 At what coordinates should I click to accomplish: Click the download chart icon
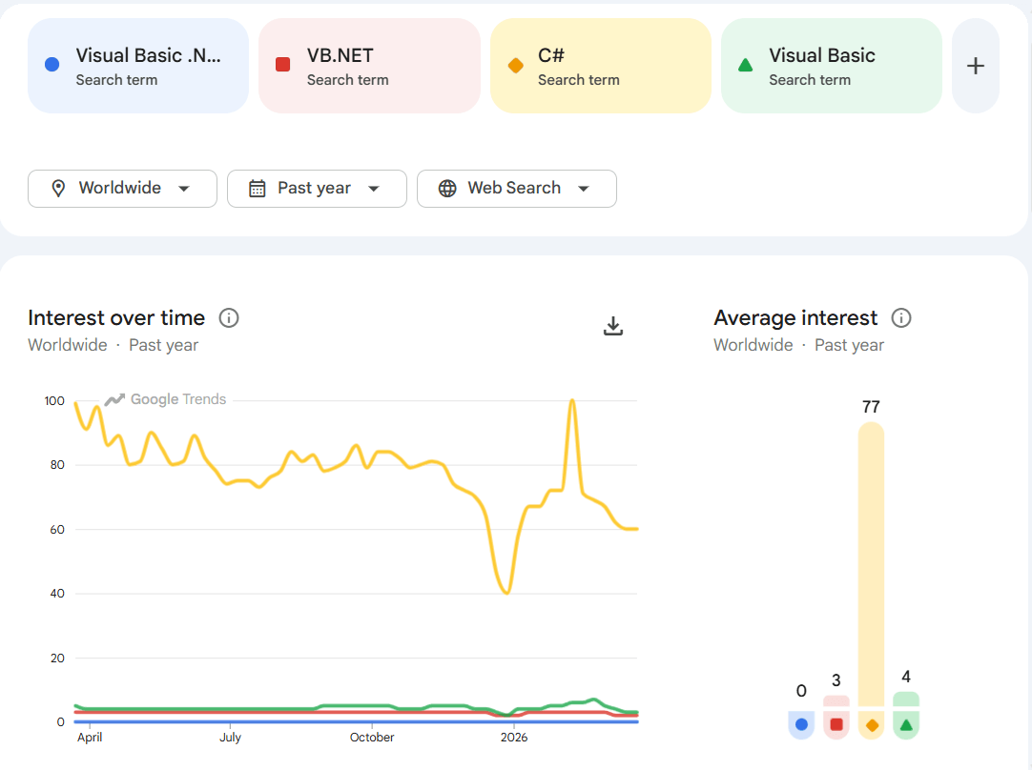pos(613,326)
